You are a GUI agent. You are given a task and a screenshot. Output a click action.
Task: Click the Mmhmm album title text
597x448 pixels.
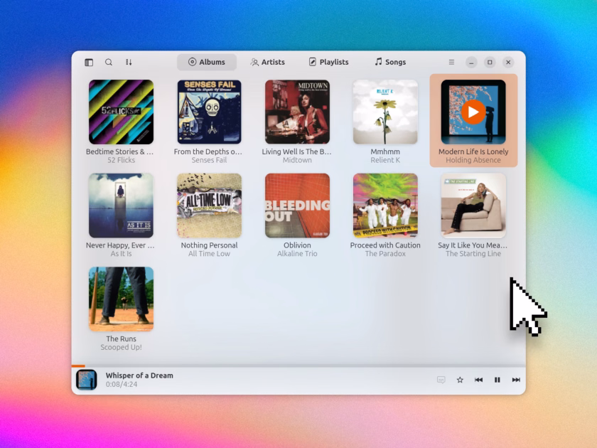pos(385,151)
